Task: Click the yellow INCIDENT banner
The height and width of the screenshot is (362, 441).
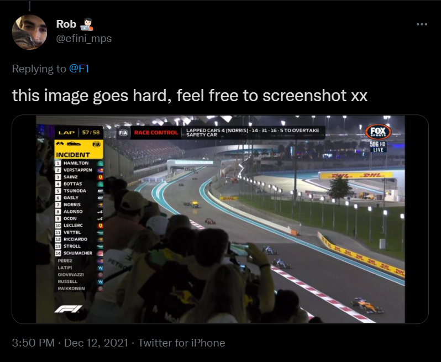Action: pos(78,149)
